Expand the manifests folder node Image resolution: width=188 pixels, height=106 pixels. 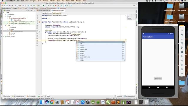5,14
